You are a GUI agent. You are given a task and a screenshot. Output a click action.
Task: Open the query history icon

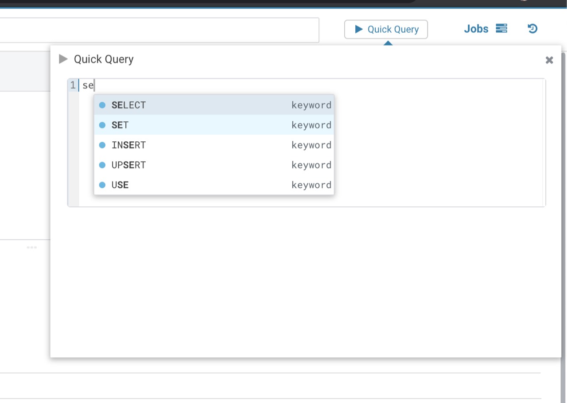[532, 29]
